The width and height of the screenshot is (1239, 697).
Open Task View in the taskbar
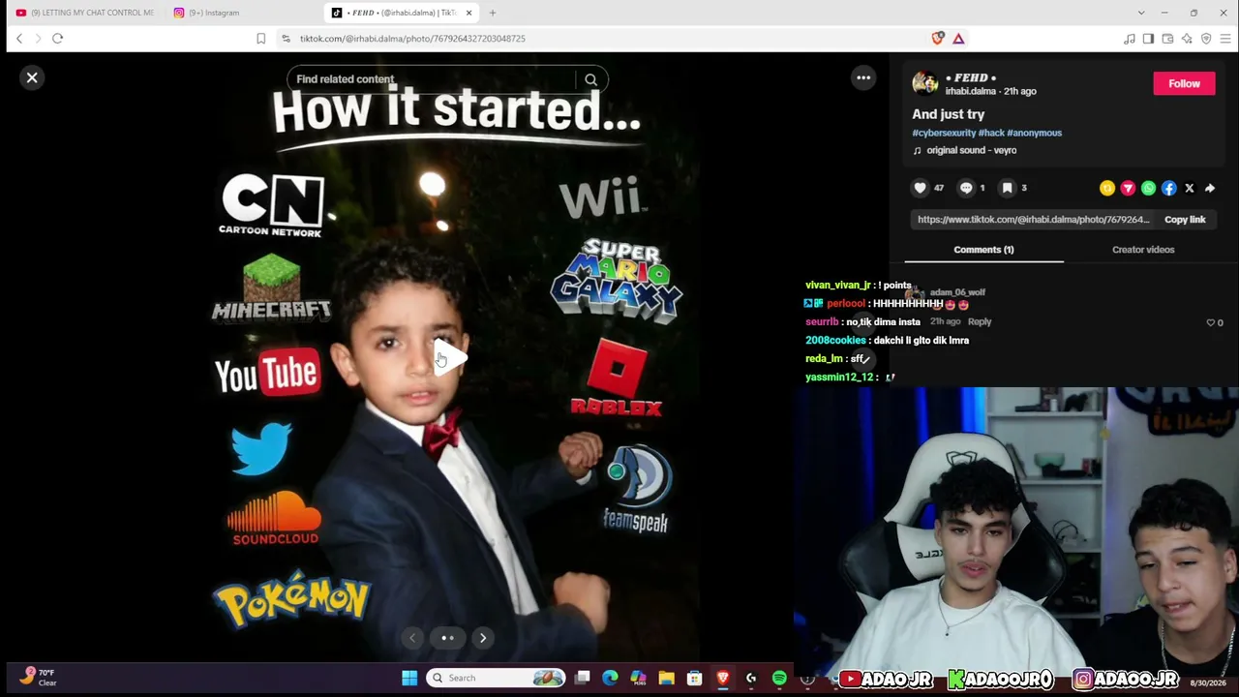point(583,678)
